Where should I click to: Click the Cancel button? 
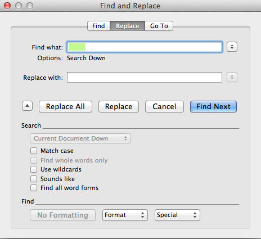164,106
